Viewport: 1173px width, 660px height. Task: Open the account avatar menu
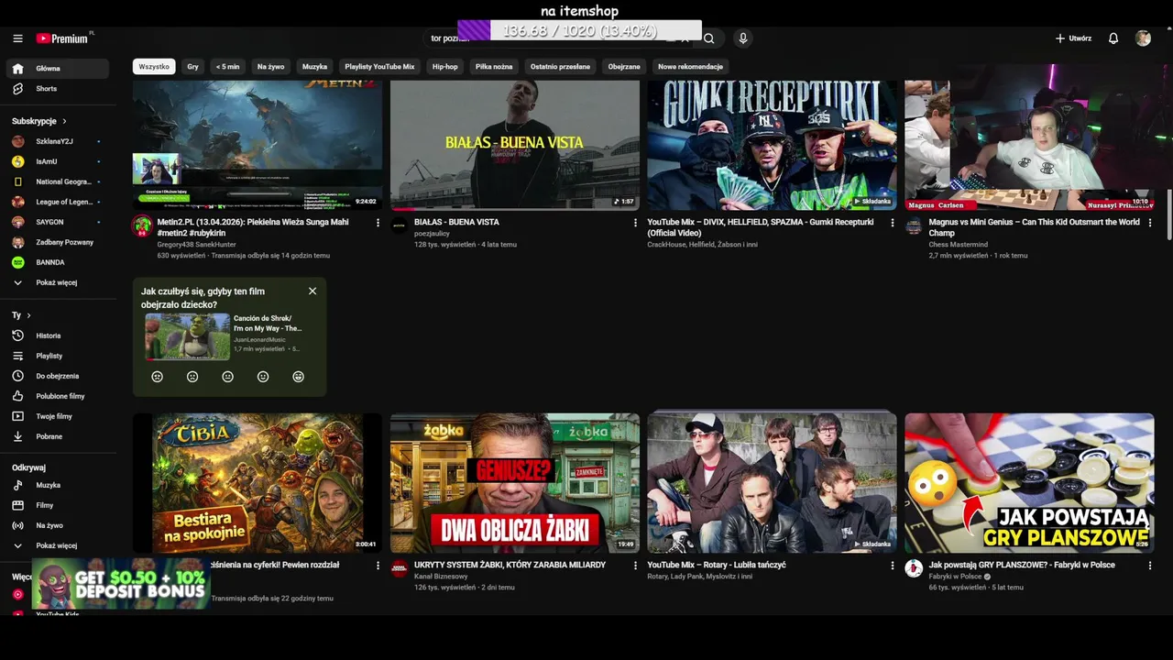pos(1143,38)
